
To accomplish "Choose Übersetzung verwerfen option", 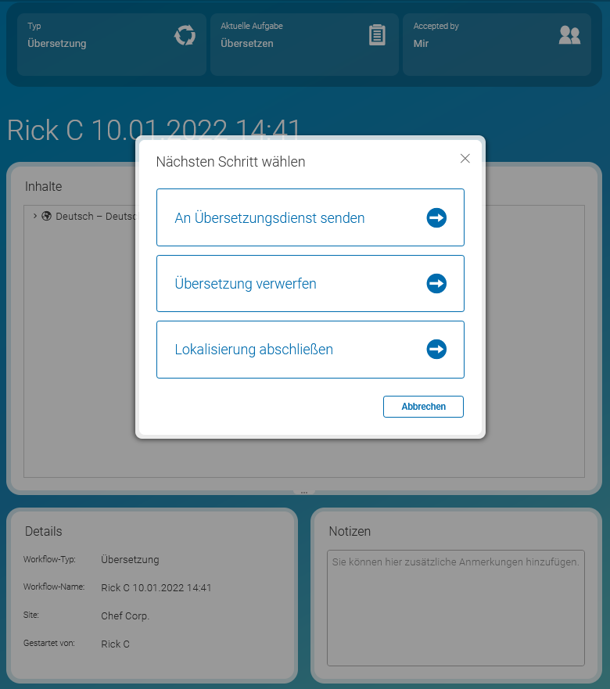I will (x=310, y=283).
